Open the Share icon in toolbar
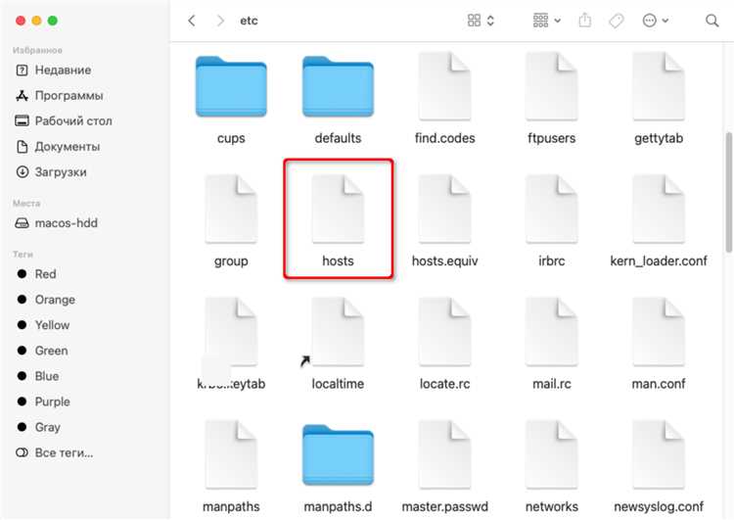Viewport: 734px width, 520px height. tap(584, 21)
